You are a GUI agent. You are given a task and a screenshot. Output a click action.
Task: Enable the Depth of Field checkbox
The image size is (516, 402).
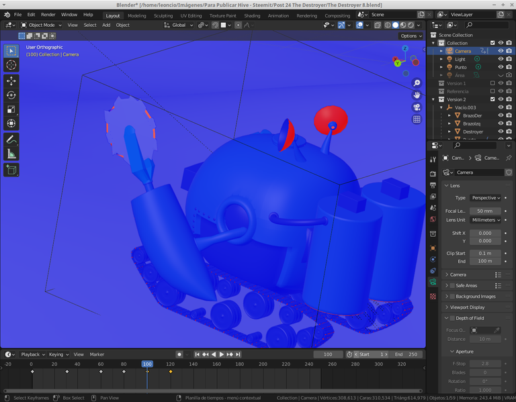(x=451, y=318)
